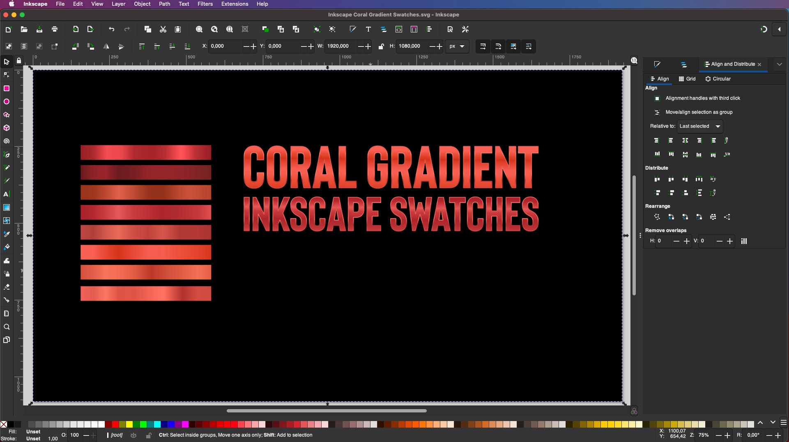
Task: Activate the Spiral tool
Action: [7, 141]
